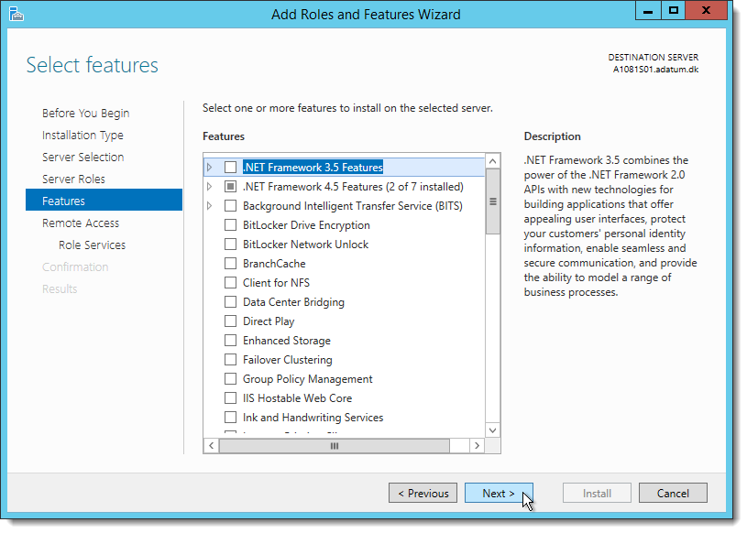Open Server Roles step
This screenshot has height=533, width=747.
tap(73, 179)
